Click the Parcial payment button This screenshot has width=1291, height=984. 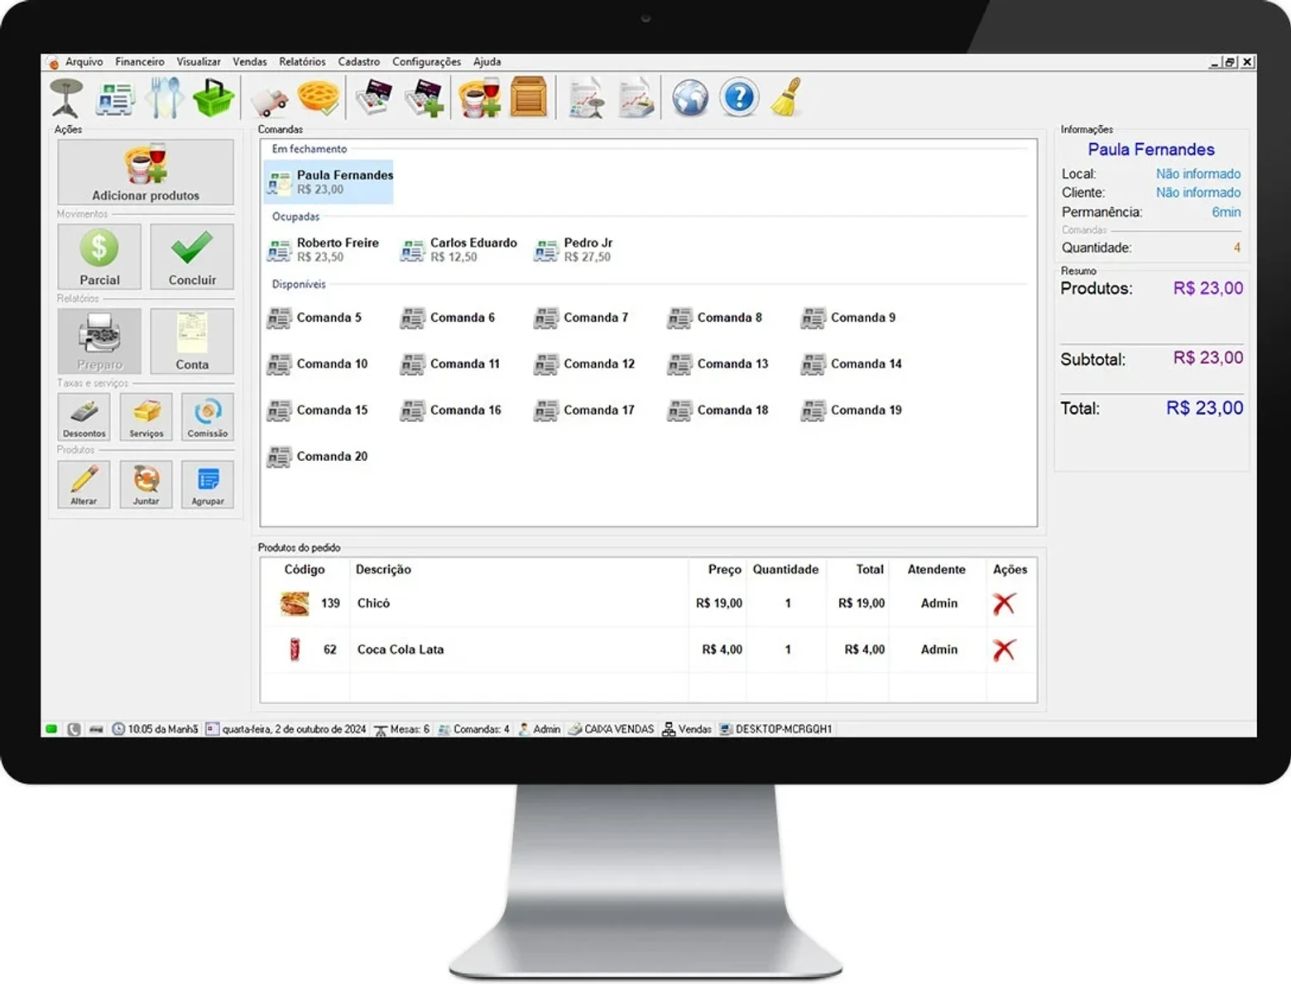99,257
